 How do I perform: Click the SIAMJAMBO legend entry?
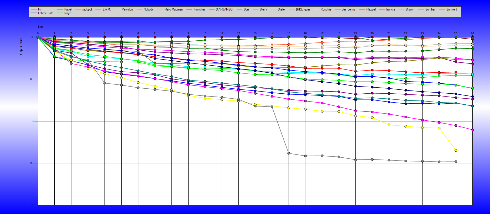click(x=221, y=9)
